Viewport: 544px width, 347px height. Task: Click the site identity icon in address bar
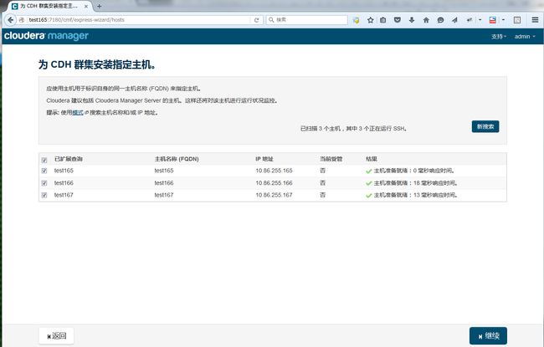(x=22, y=20)
